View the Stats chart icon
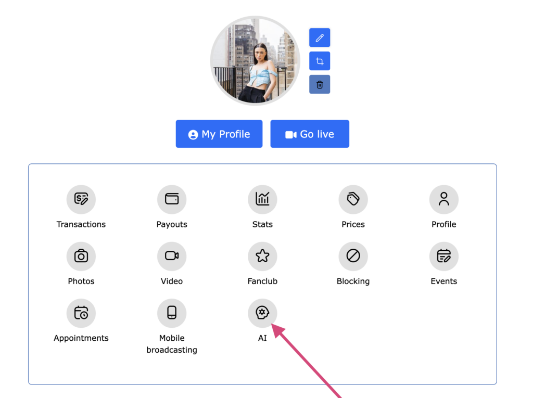This screenshot has height=398, width=533. (262, 199)
